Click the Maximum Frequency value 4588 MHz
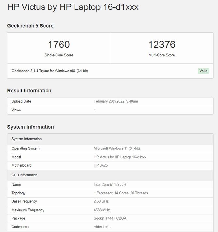The width and height of the screenshot is (218, 232). 102,210
